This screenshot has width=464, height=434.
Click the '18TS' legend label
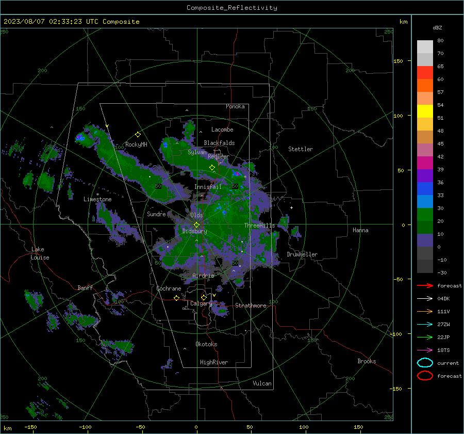pos(443,350)
